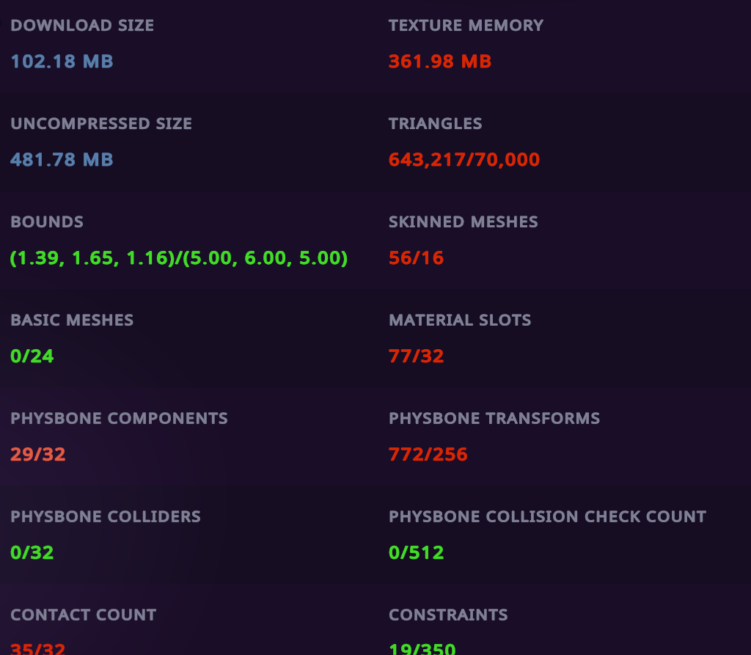
Task: Select the TRIANGLES label
Action: coord(435,124)
